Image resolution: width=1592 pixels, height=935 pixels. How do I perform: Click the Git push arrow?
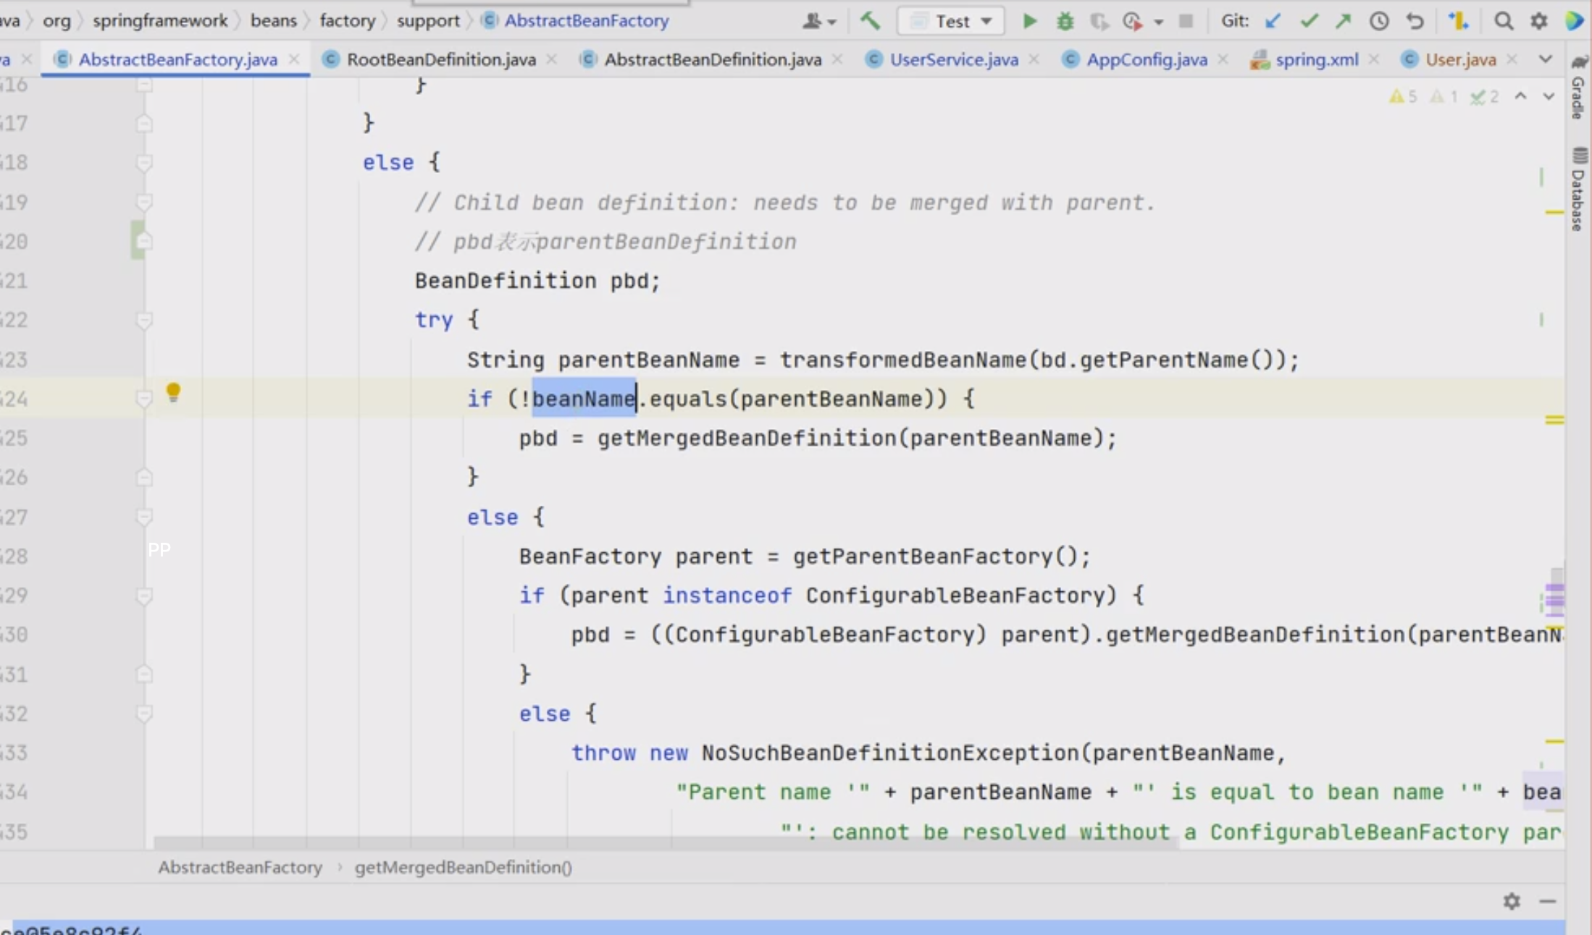click(1344, 21)
